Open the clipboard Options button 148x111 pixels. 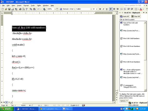point(124,101)
